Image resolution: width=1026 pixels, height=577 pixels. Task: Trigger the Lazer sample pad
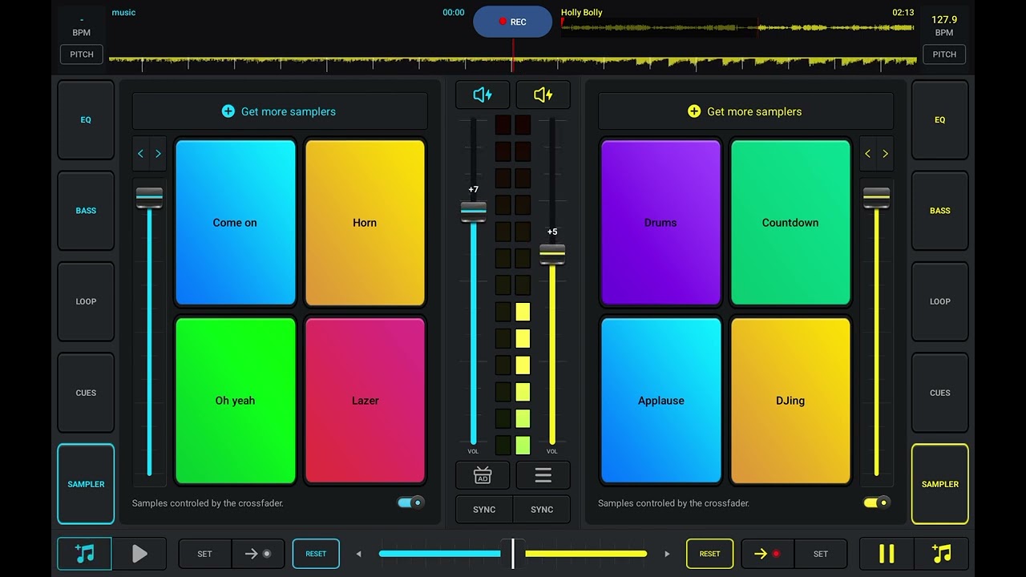click(x=365, y=401)
